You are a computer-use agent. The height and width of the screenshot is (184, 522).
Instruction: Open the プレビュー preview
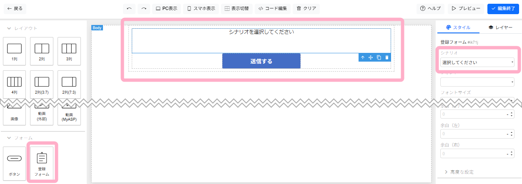(x=466, y=8)
